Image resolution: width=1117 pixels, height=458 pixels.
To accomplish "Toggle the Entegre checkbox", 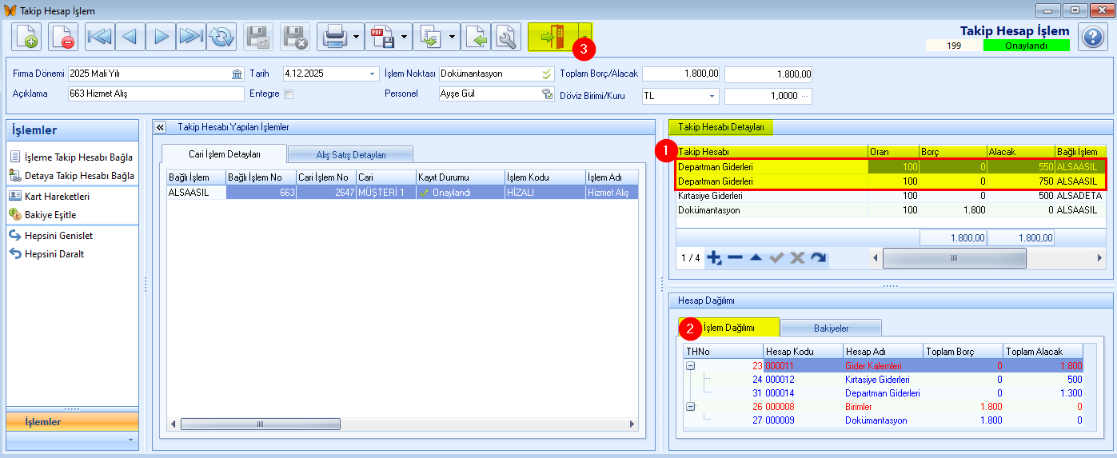I will click(289, 94).
